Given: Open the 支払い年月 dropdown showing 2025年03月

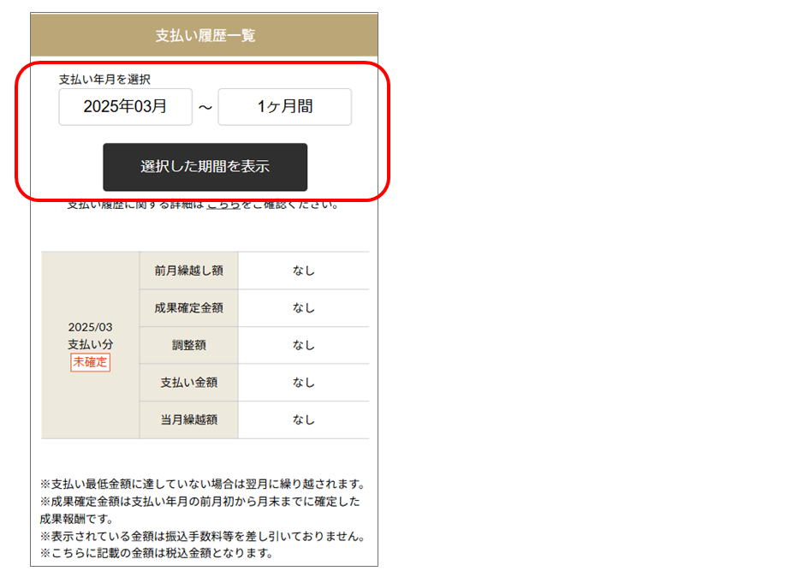Looking at the screenshot, I should click(x=125, y=106).
